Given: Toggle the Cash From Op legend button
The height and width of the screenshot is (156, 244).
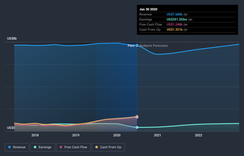Looking at the screenshot, I should click(108, 147).
